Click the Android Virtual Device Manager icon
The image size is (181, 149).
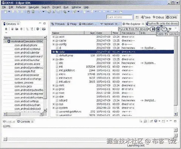pos(33,12)
